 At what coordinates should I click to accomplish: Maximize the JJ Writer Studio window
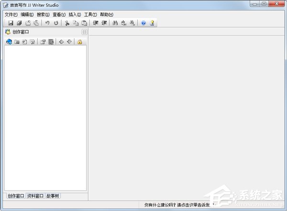(264, 4)
